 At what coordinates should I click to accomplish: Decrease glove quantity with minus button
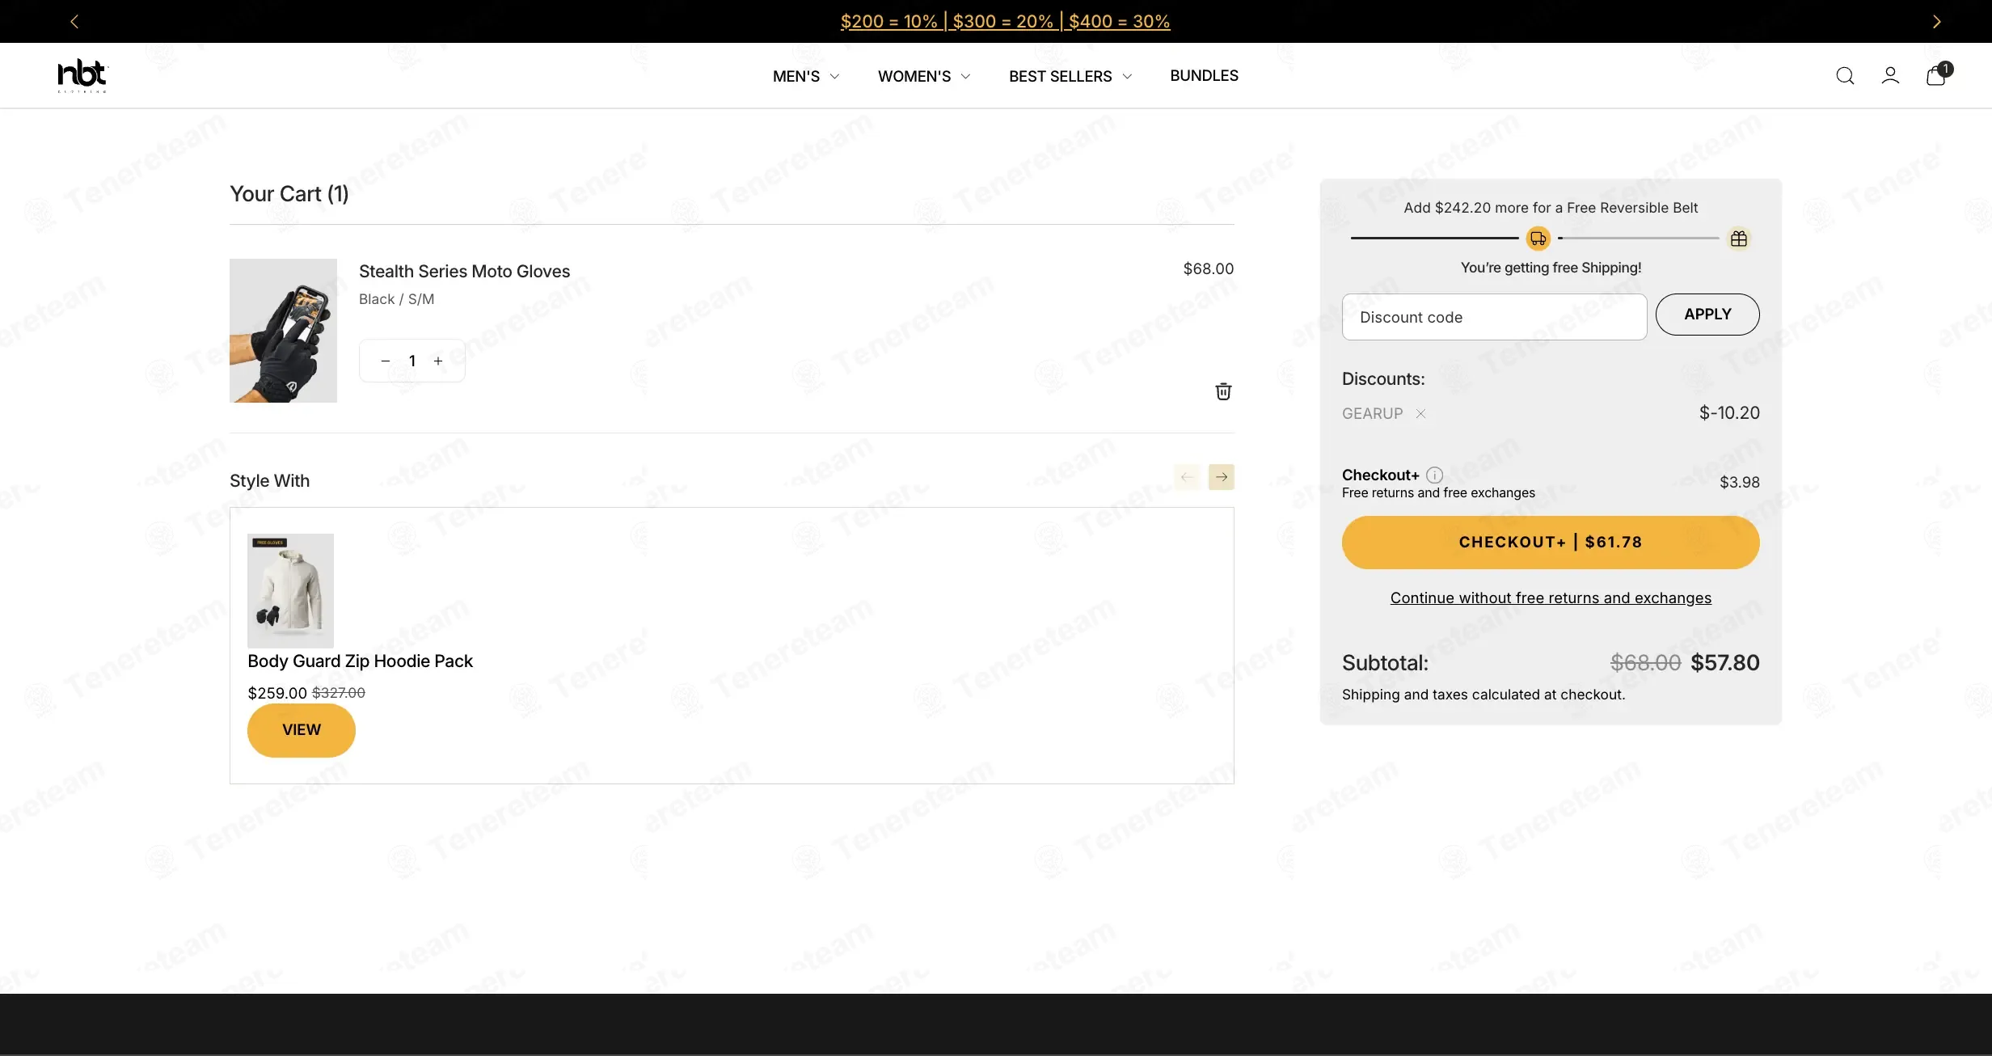click(x=386, y=361)
